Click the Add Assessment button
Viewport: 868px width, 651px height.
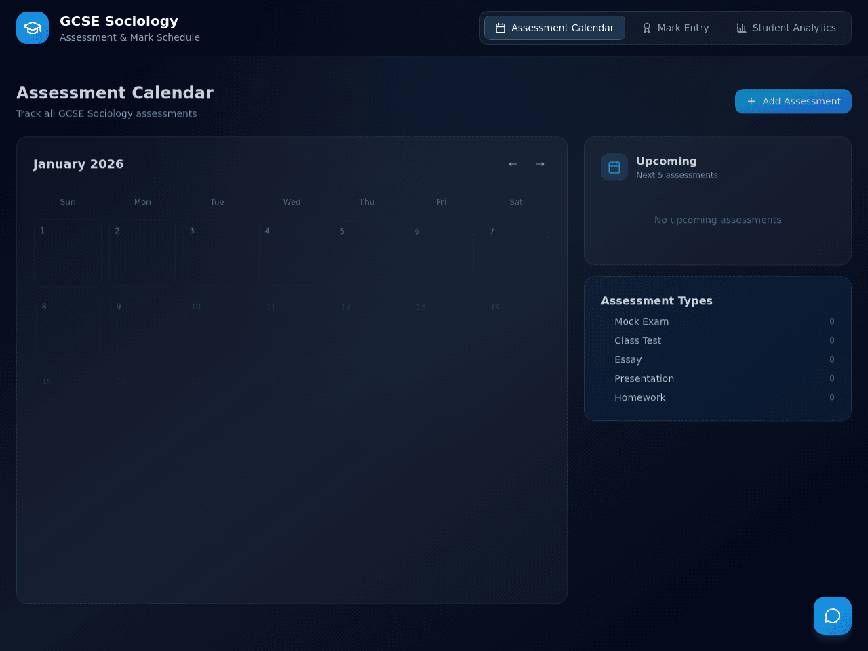793,101
